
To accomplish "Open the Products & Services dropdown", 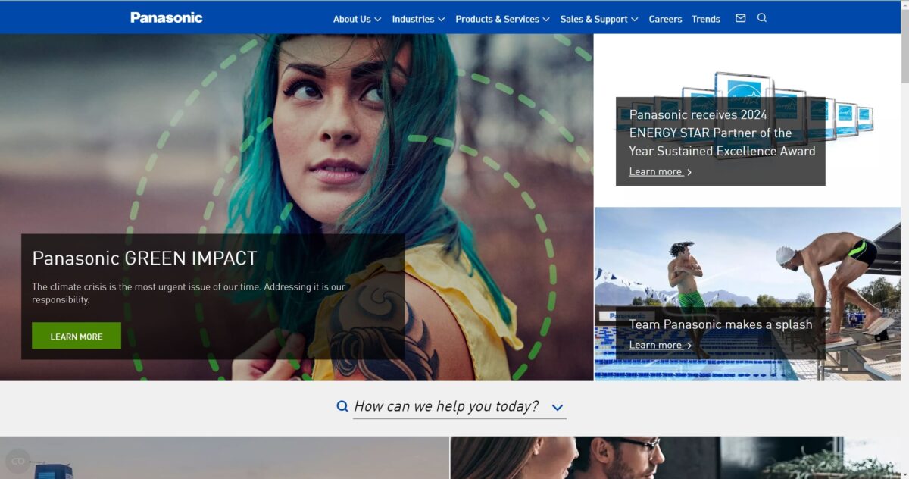I will pyautogui.click(x=502, y=19).
